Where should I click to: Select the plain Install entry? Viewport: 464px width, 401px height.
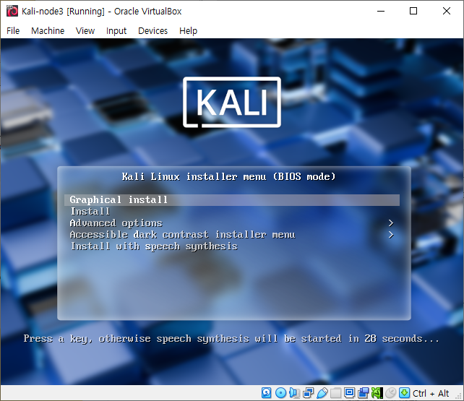[232, 212]
